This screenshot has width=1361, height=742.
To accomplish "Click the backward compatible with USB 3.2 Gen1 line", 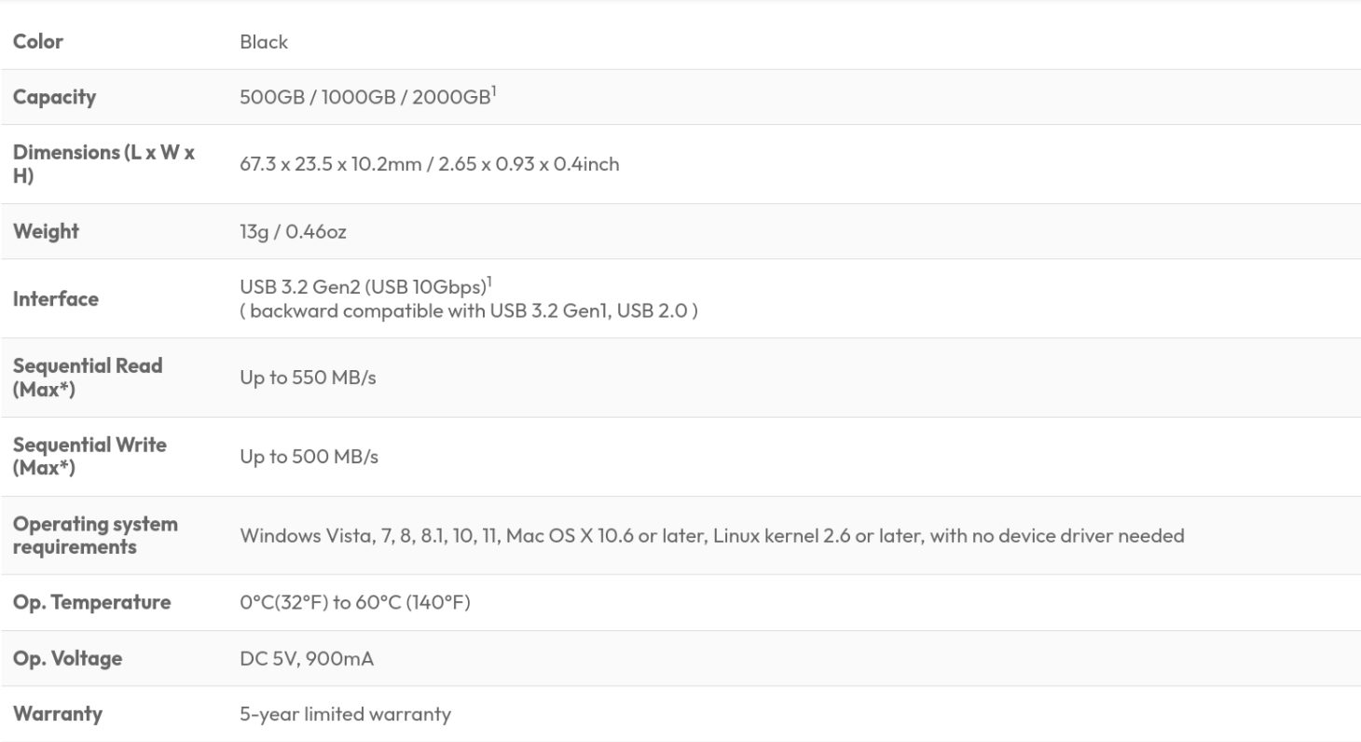I will coord(469,311).
